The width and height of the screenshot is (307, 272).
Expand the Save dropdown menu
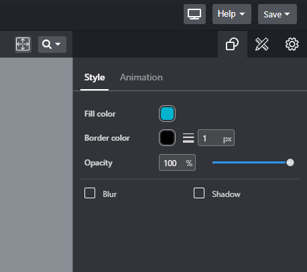[x=278, y=14]
